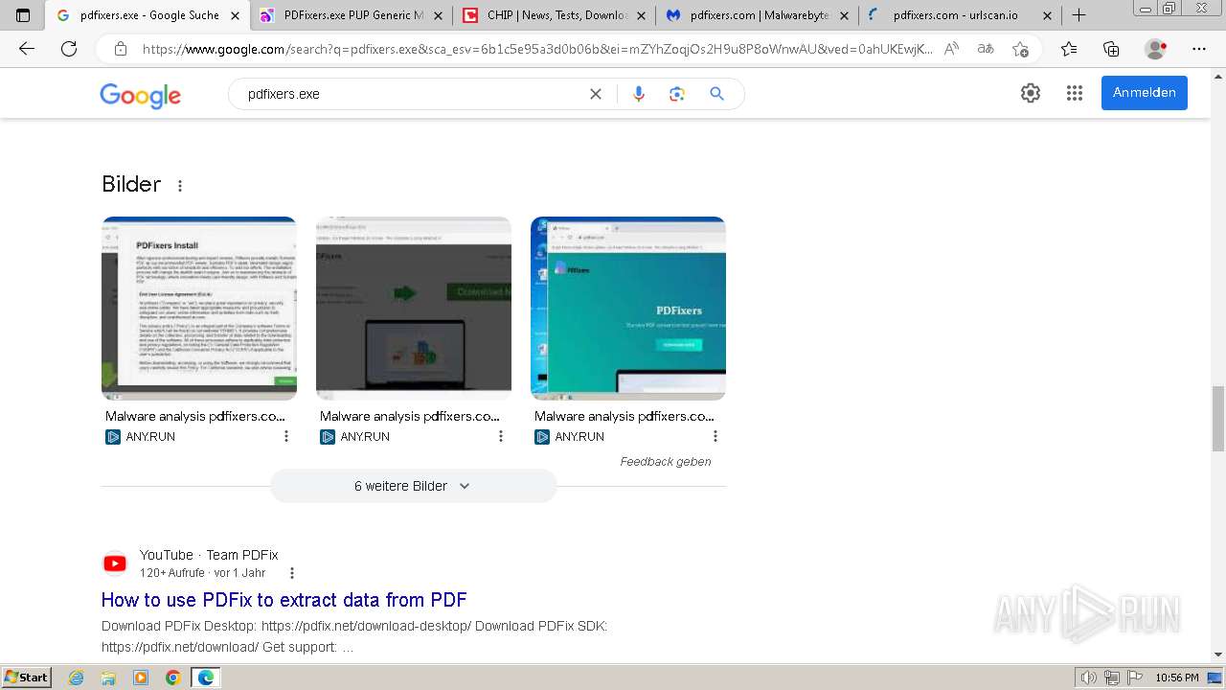Screen dimensions: 1226x690
Task: Open the translate page icon
Action: 985,49
